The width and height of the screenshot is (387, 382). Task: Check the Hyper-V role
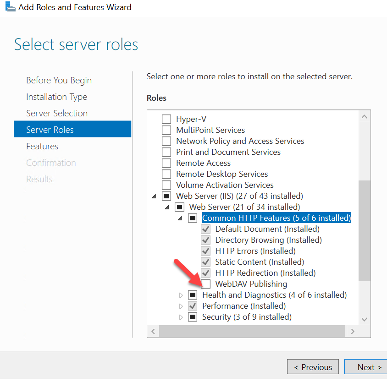(x=166, y=119)
